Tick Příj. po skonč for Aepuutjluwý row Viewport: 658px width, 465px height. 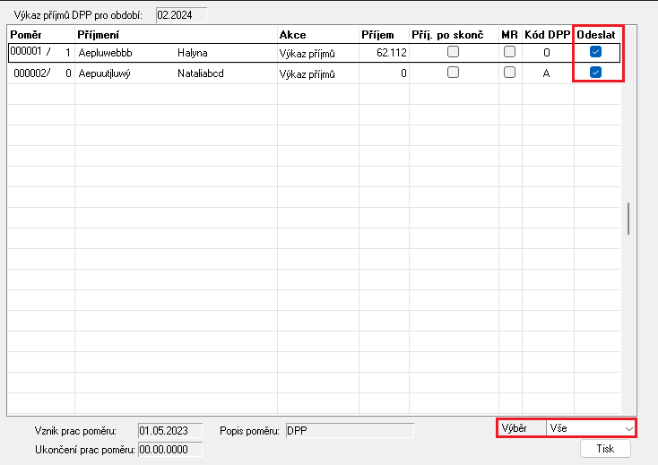tap(453, 72)
